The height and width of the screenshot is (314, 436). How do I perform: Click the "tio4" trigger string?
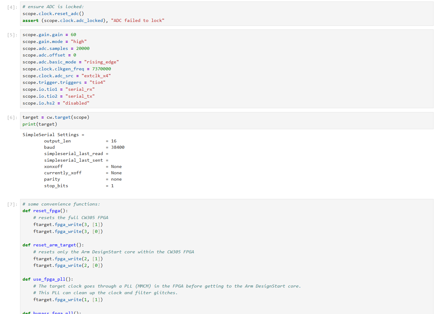(x=97, y=82)
